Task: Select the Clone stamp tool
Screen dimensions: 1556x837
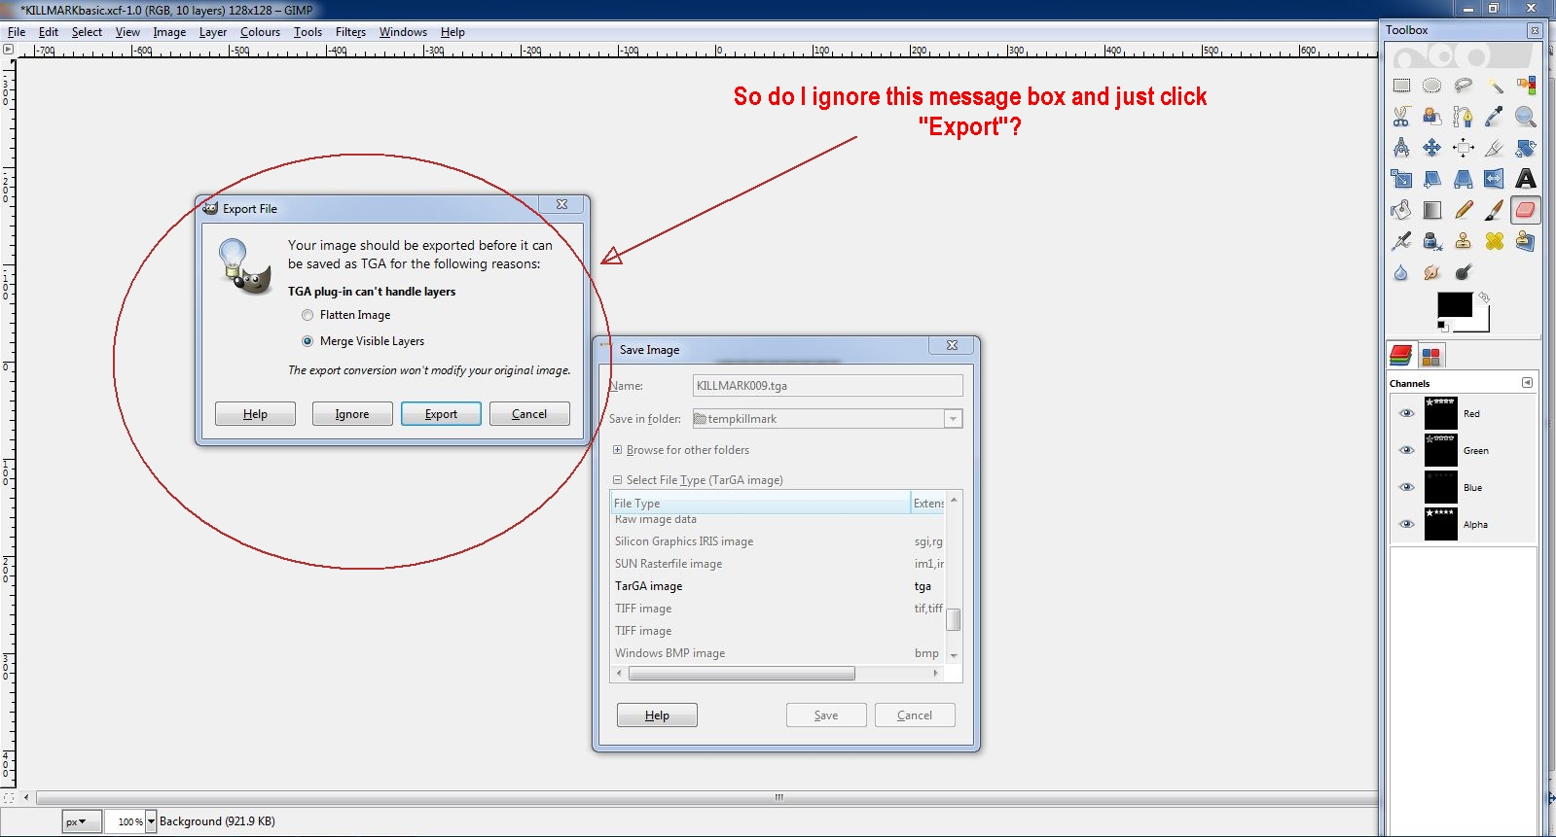Action: pos(1464,241)
